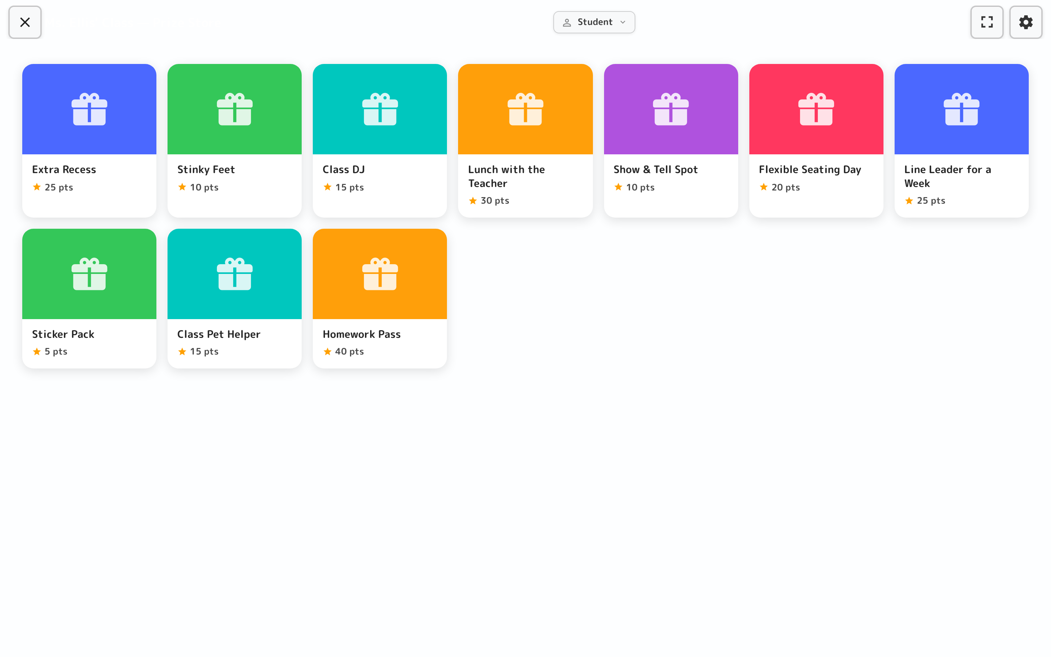Click the 5 pts price label
The width and height of the screenshot is (1051, 657).
(56, 351)
